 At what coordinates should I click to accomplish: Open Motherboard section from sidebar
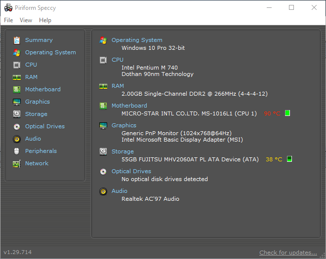[43, 89]
